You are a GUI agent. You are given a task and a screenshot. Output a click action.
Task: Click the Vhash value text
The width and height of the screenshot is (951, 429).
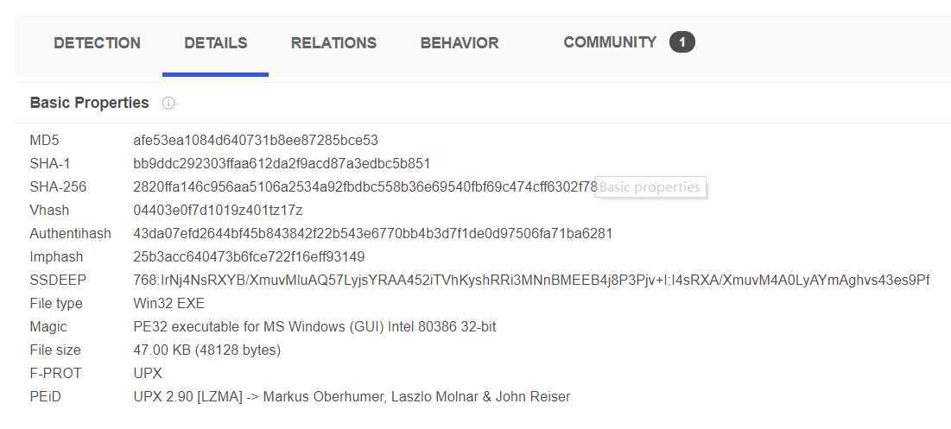click(x=218, y=211)
